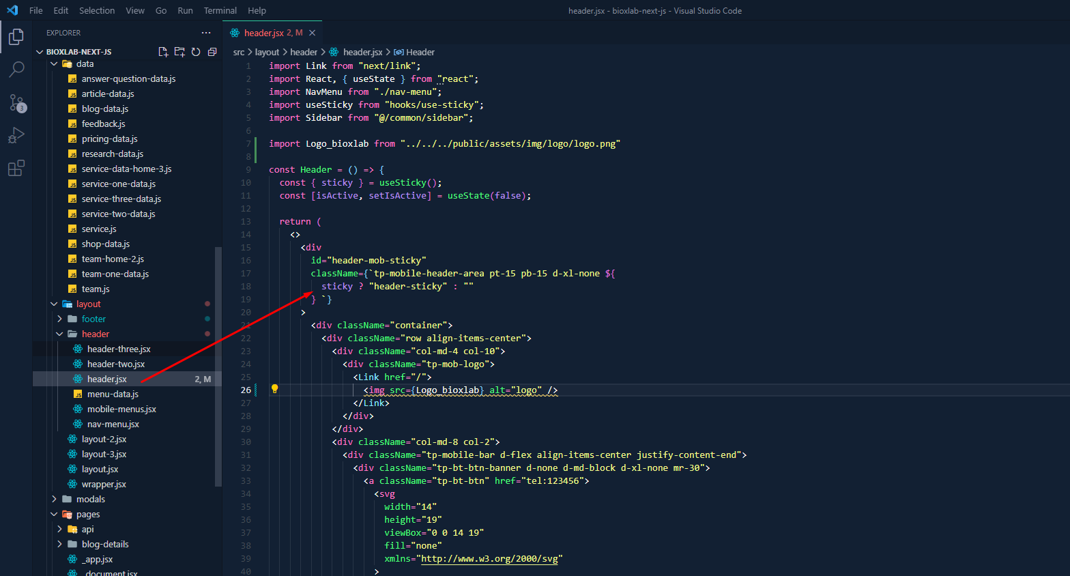
Task: Open nav-menu.jsx in the file tree
Action: [113, 424]
